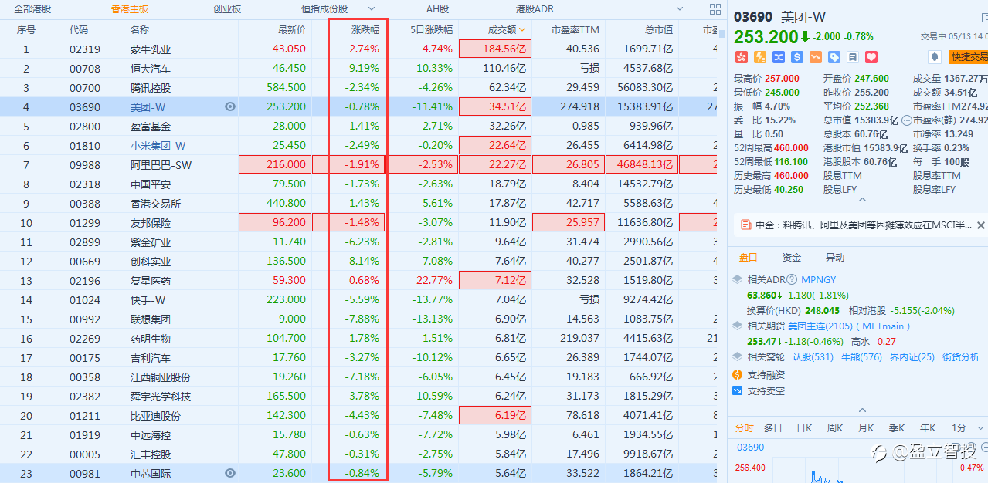The width and height of the screenshot is (988, 483).
Task: Switch to 香港主板 tab
Action: [x=130, y=9]
